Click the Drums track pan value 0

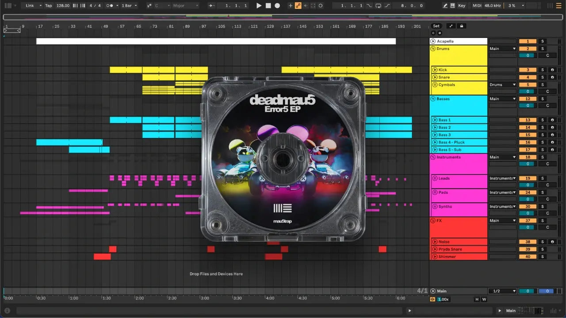pos(528,56)
